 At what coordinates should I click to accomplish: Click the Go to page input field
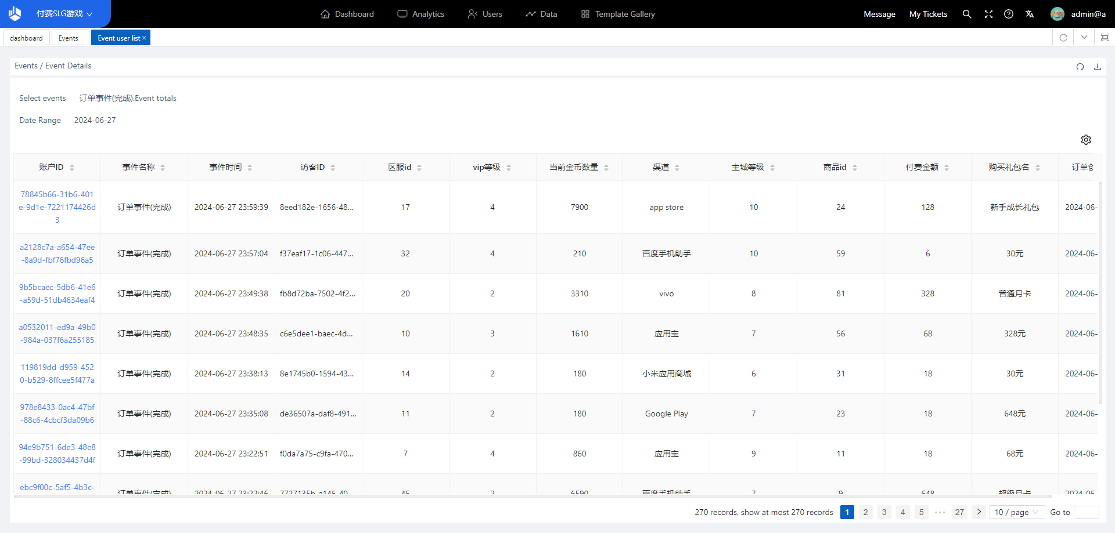pos(1086,512)
